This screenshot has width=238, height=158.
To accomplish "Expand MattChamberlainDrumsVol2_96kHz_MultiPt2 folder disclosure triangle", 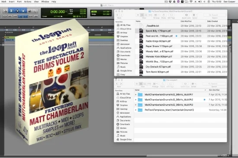I will pos(136,100).
